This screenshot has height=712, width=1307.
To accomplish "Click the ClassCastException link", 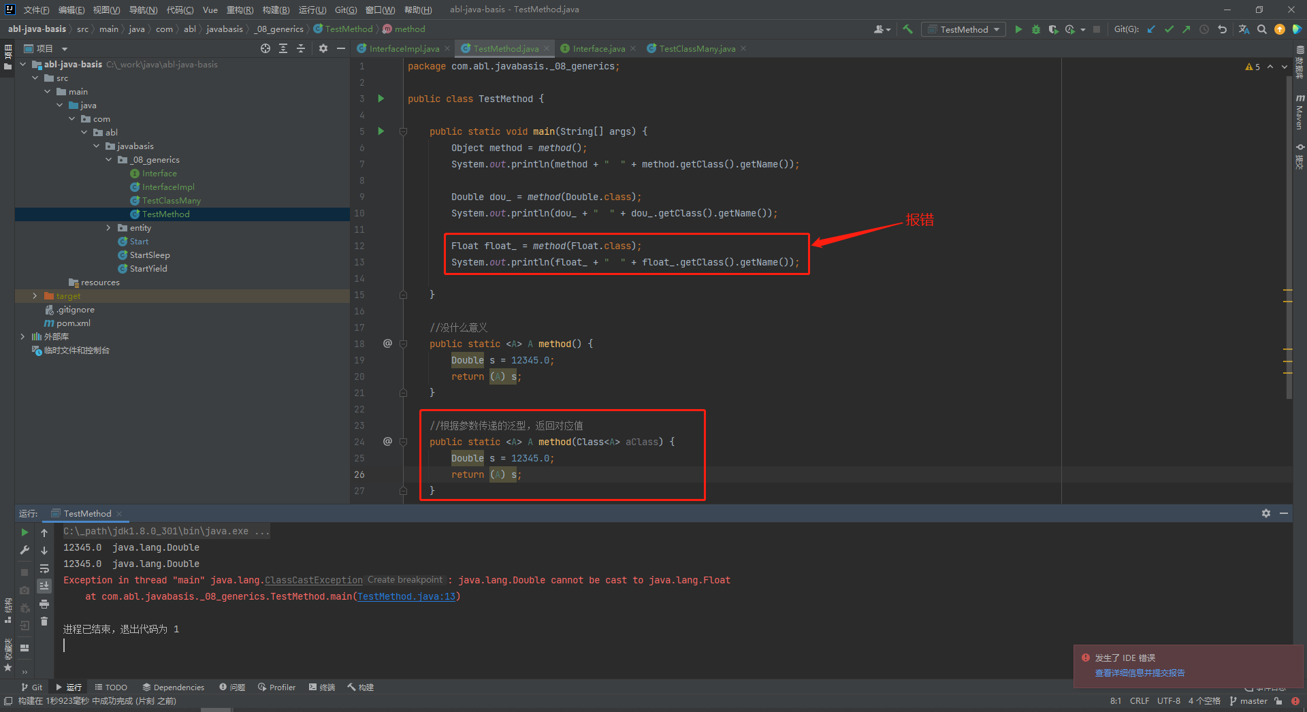I will point(314,580).
